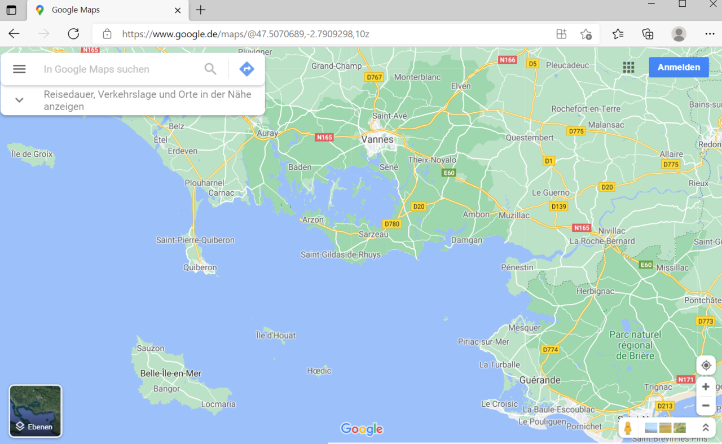Image resolution: width=722 pixels, height=444 pixels.
Task: Zoom in using the plus button
Action: pos(706,387)
